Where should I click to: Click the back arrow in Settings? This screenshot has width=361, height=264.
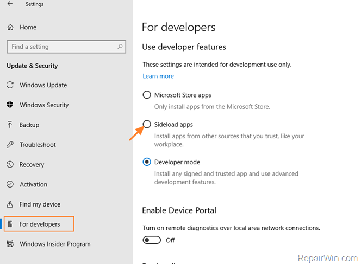(10, 4)
